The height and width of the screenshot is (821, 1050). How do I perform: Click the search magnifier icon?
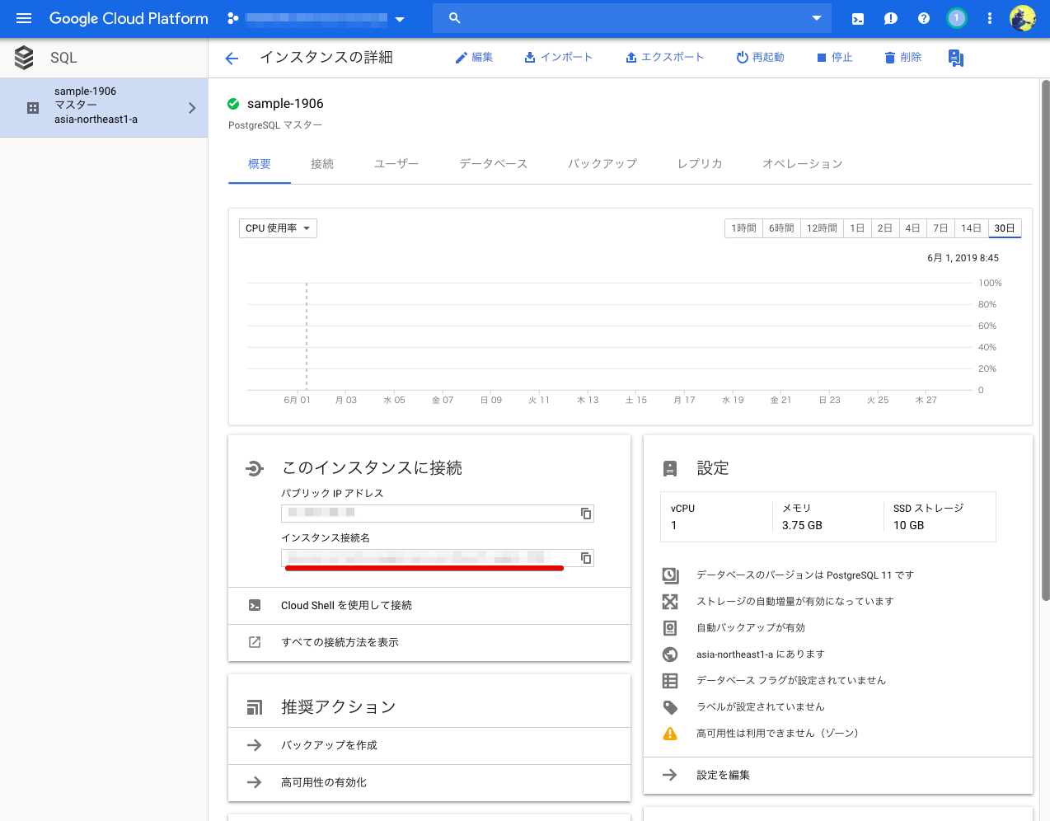pyautogui.click(x=454, y=18)
